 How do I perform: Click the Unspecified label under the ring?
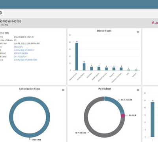tap(36, 140)
